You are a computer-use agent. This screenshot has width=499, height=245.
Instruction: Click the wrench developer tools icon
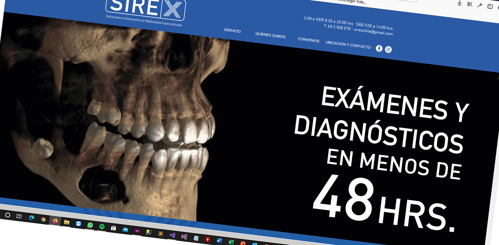tap(480, 5)
